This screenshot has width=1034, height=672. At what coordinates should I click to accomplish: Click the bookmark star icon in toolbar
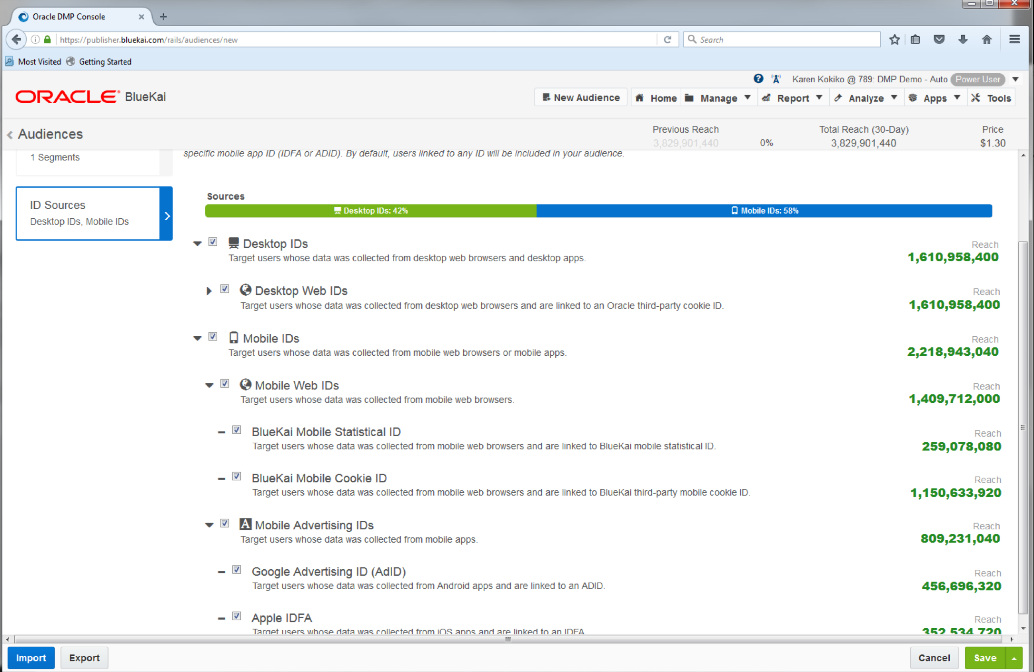coord(895,39)
